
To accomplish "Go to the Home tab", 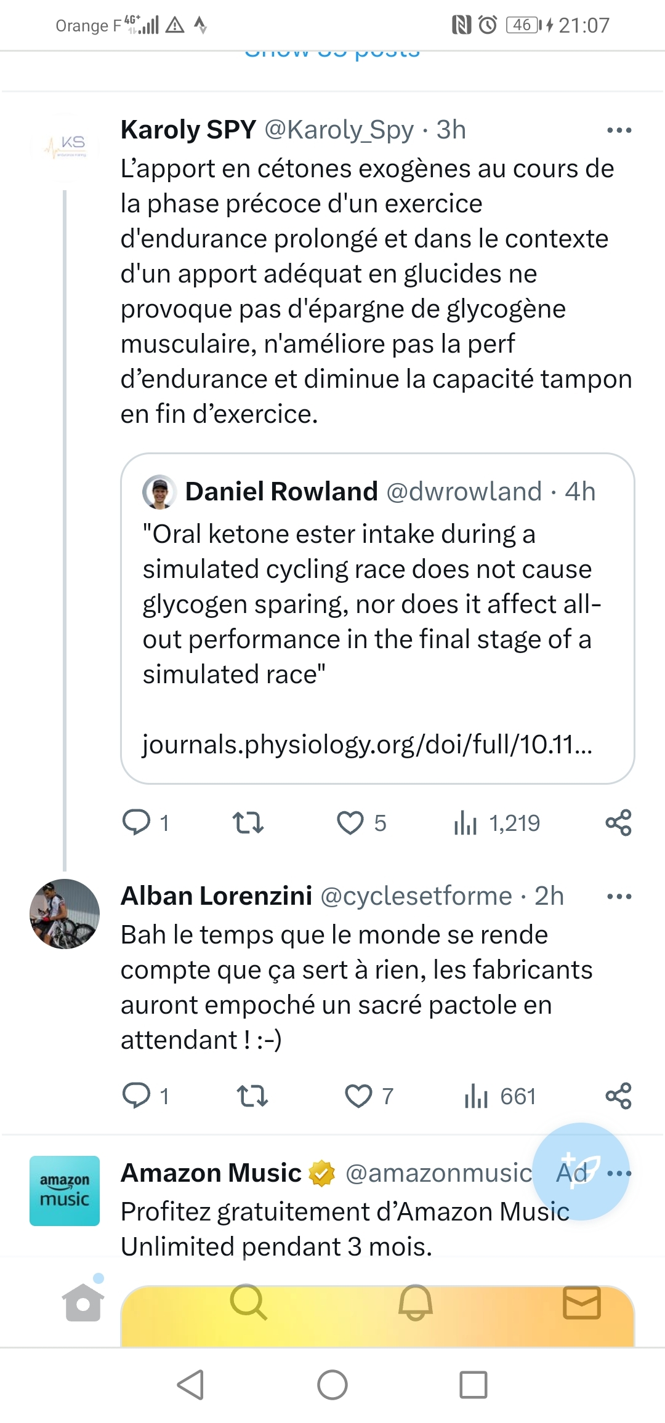I will (83, 1302).
